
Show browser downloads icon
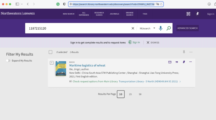coord(209,4)
